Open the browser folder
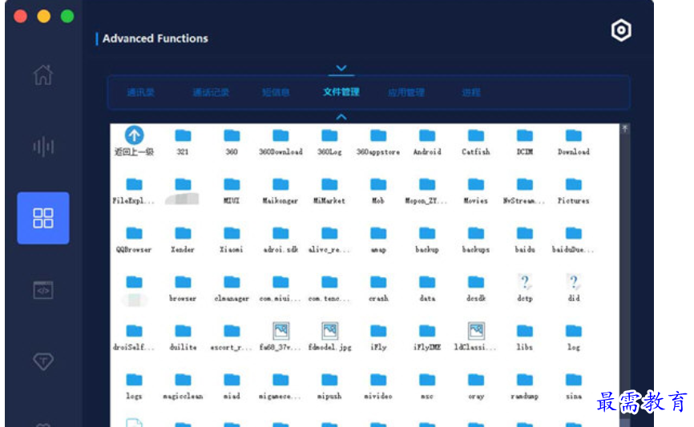Screen dimensions: 694x427 [x=183, y=282]
